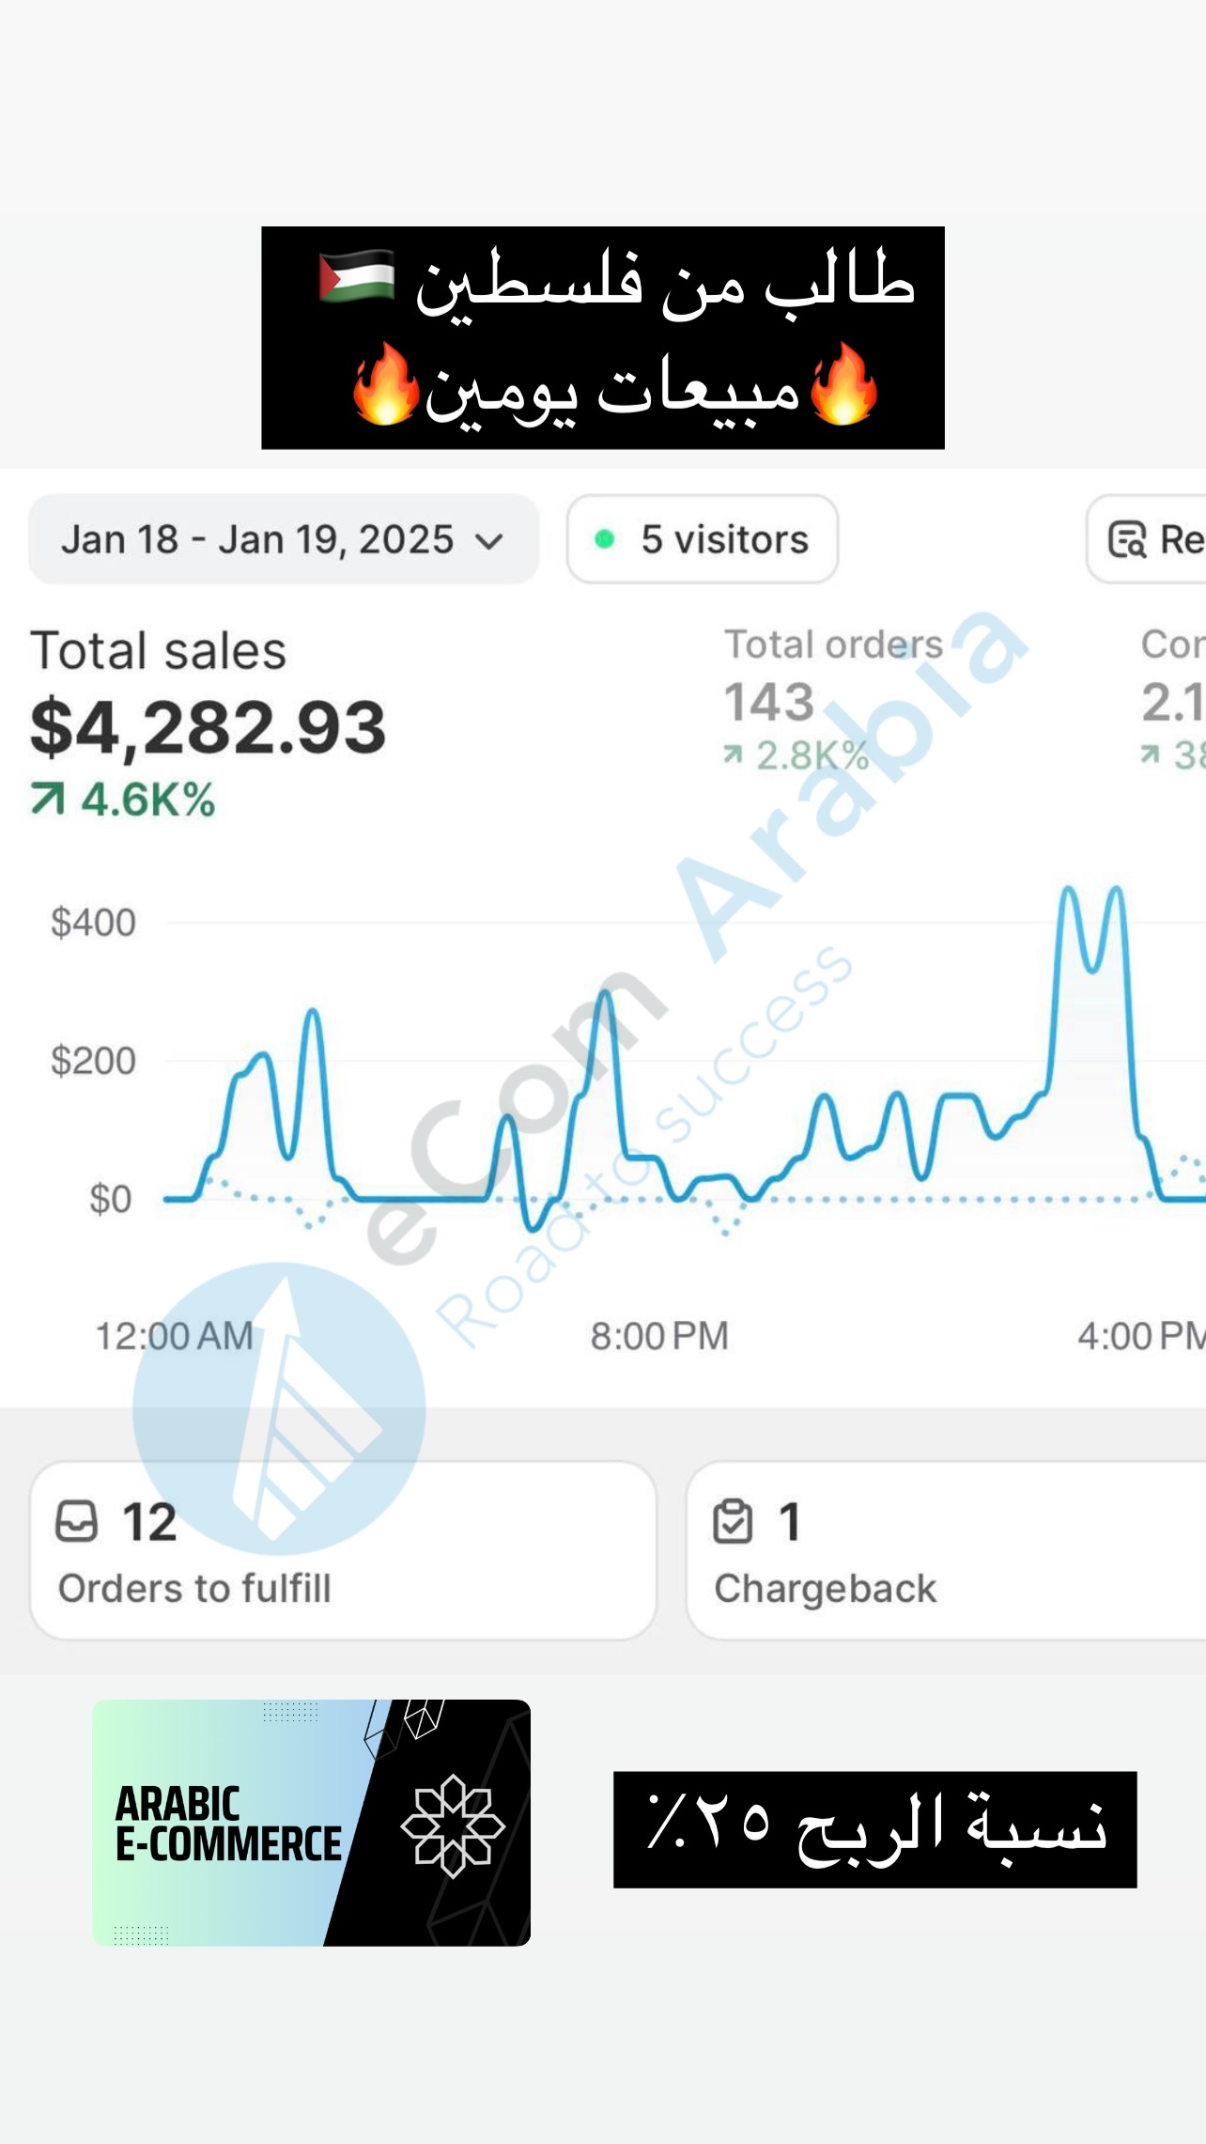This screenshot has width=1206, height=2144.
Task: Click the green up-arrow beside 4.6K%
Action: click(x=47, y=800)
